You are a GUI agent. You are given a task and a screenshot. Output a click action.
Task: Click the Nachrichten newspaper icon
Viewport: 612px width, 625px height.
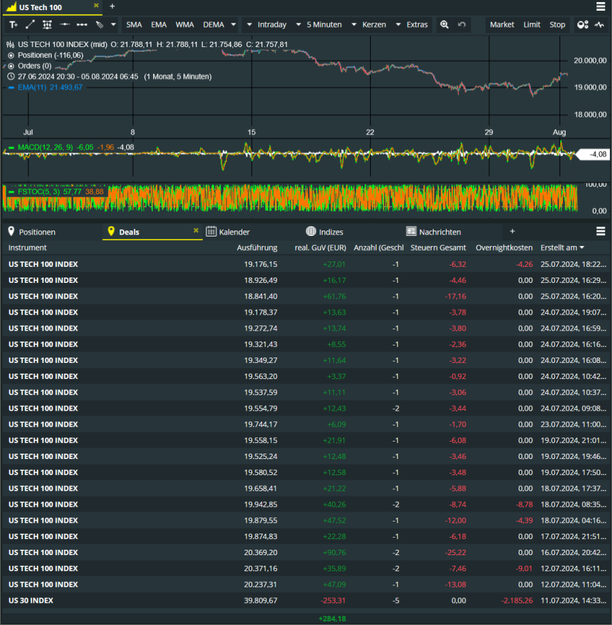[411, 232]
